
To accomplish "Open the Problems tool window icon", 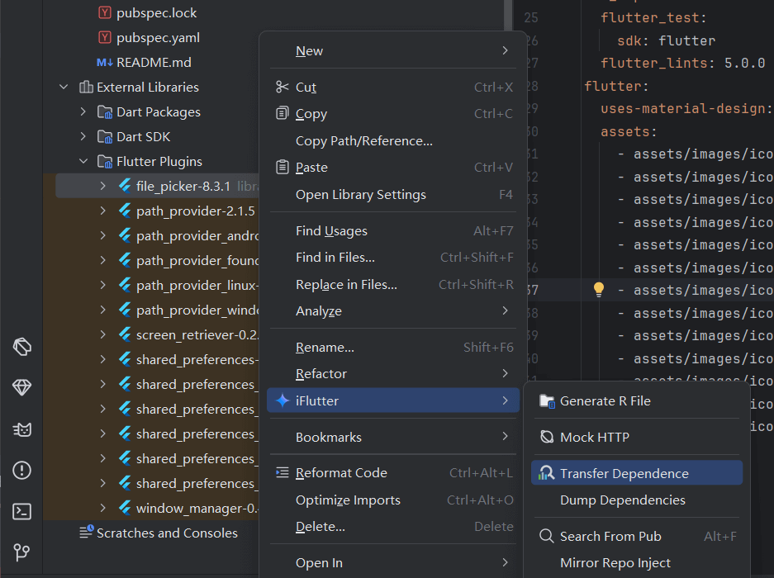I will tap(21, 470).
